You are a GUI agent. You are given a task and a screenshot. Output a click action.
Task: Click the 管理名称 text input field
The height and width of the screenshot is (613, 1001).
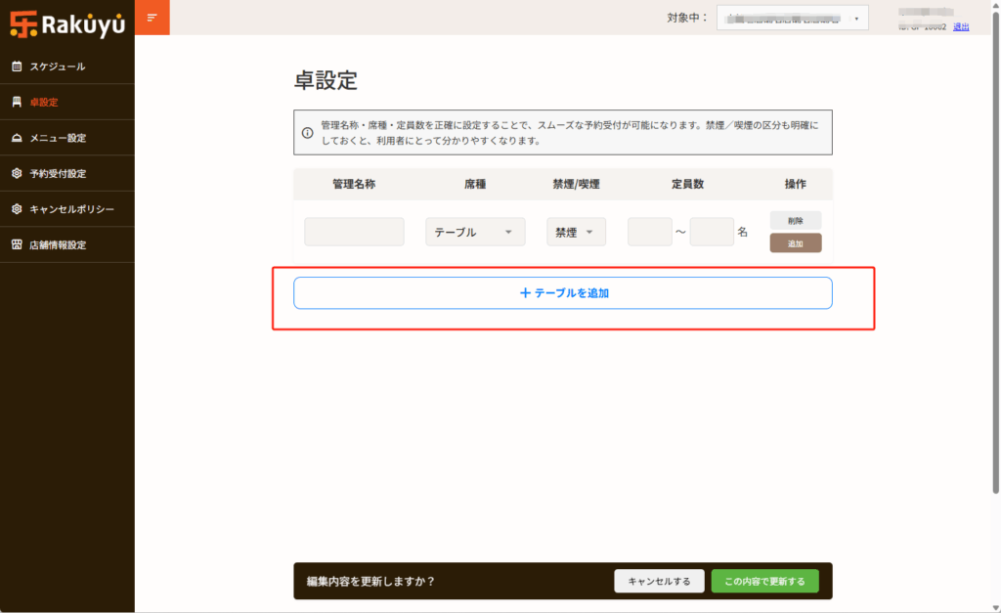pos(354,232)
